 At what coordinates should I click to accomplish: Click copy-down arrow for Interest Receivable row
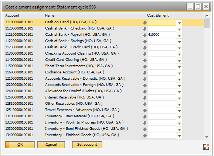145,98
